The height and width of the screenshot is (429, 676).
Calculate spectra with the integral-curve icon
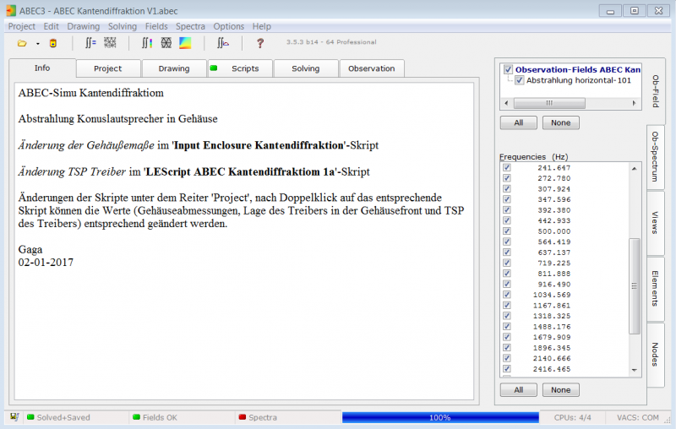[223, 42]
